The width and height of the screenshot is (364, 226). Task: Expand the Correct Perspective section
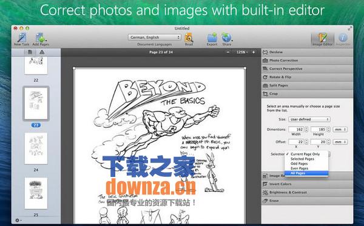[x=307, y=69]
